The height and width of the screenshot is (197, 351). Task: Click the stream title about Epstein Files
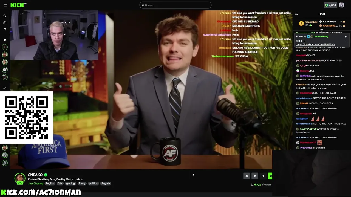pyautogui.click(x=55, y=179)
